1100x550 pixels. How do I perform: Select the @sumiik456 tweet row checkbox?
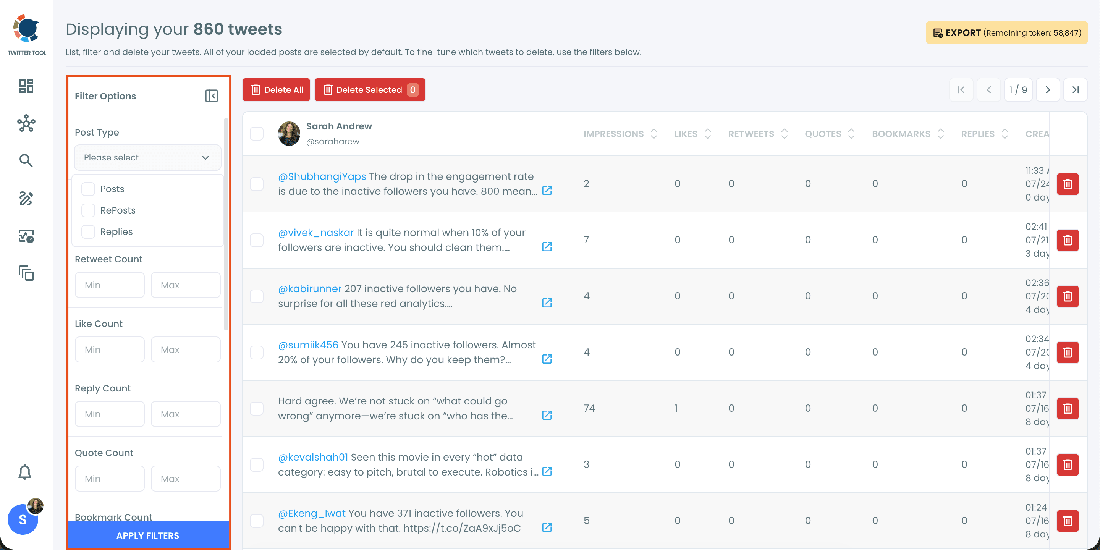[257, 352]
